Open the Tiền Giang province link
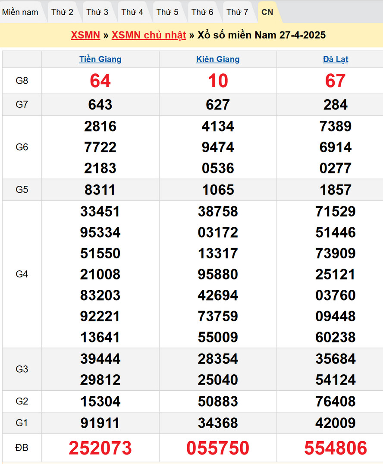Image resolution: width=383 pixels, height=464 pixels. pyautogui.click(x=100, y=60)
